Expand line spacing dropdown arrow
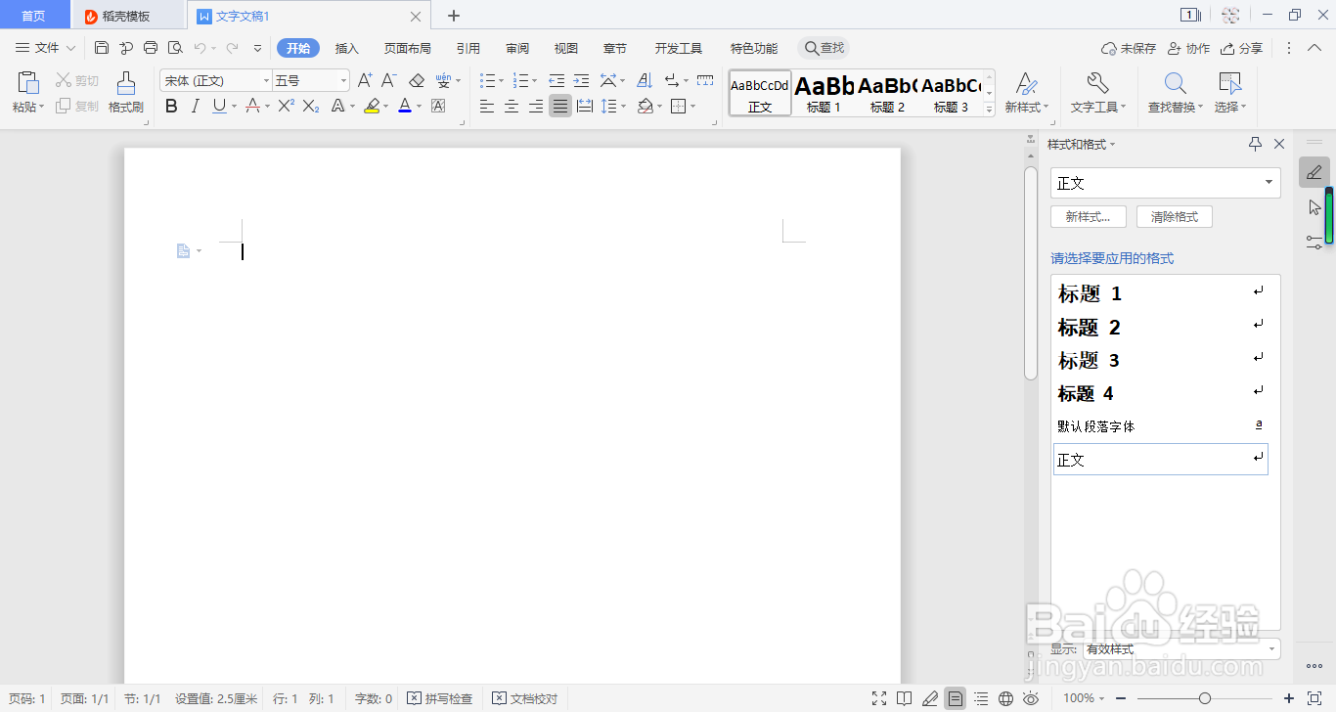This screenshot has width=1336, height=712. pyautogui.click(x=624, y=107)
